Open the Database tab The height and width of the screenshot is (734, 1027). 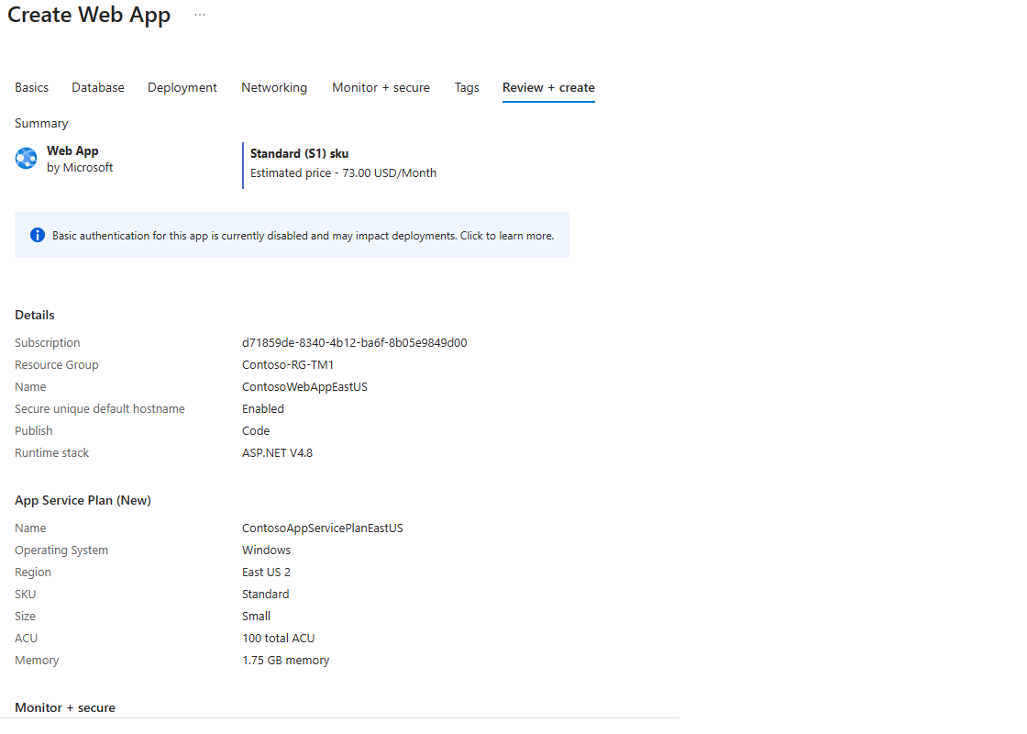point(98,88)
